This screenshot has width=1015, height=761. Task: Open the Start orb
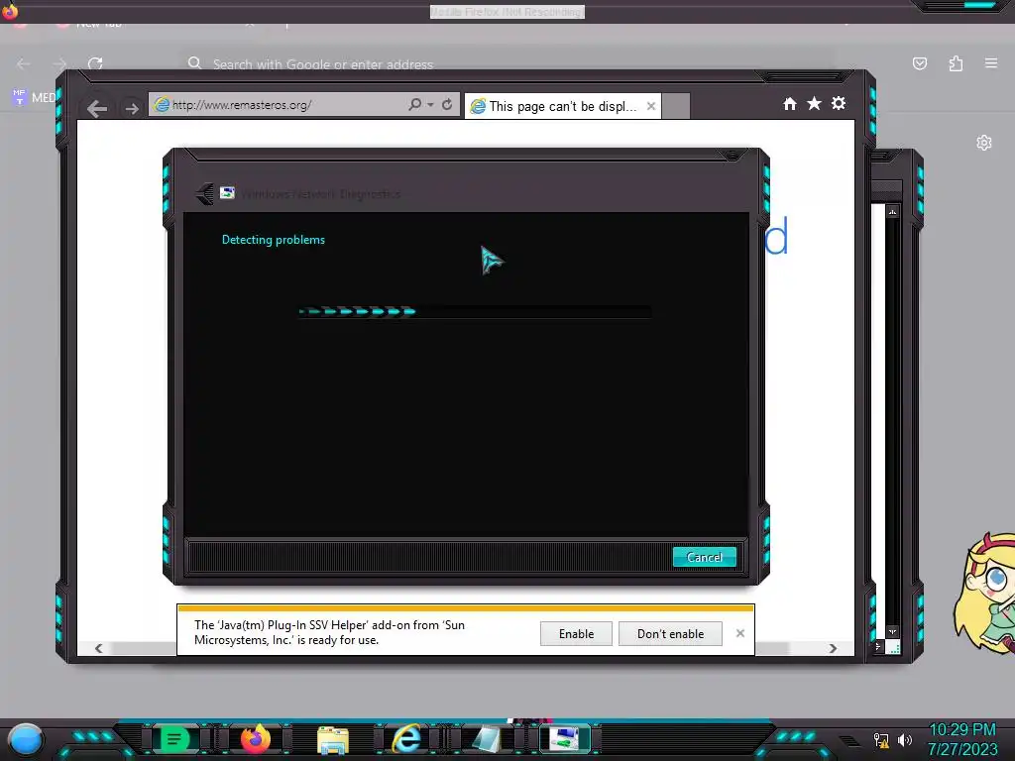click(x=25, y=739)
